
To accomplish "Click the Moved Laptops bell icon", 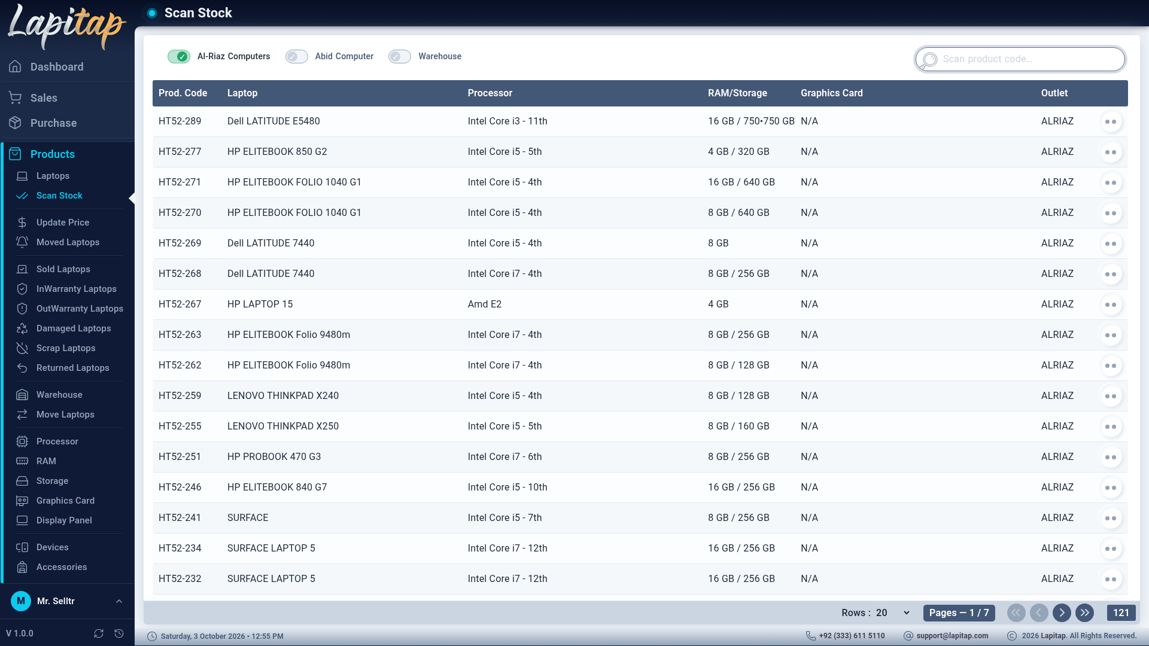I will pos(22,242).
